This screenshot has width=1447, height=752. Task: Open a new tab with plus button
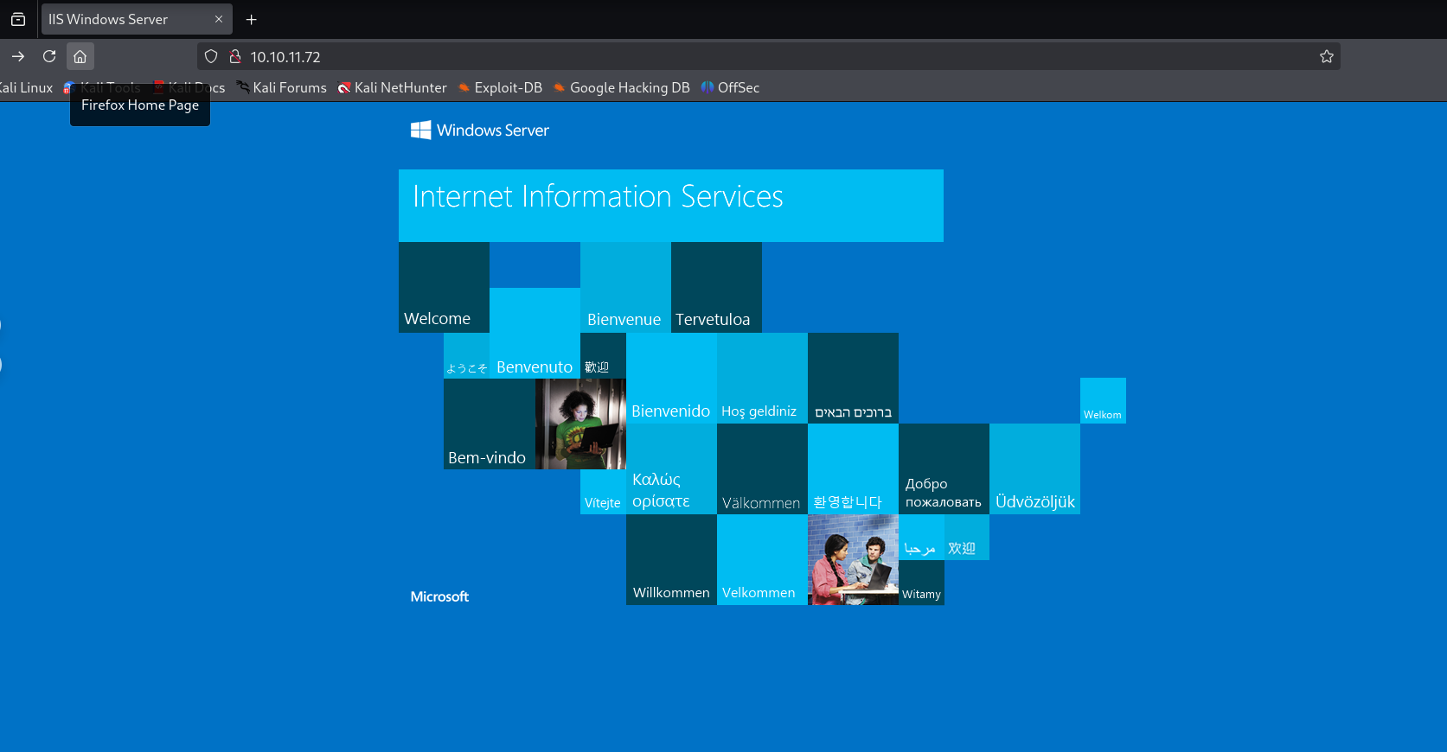[x=252, y=20]
